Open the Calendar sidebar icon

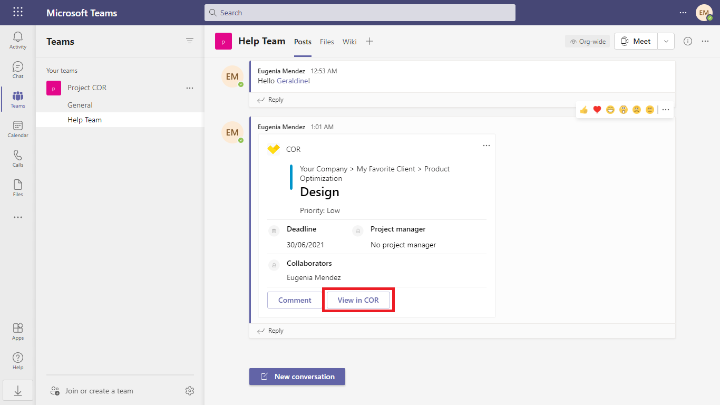(x=18, y=129)
